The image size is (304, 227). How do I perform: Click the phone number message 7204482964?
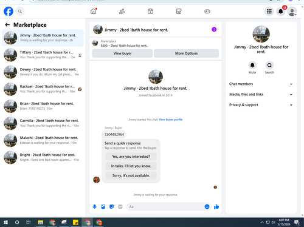tap(114, 134)
